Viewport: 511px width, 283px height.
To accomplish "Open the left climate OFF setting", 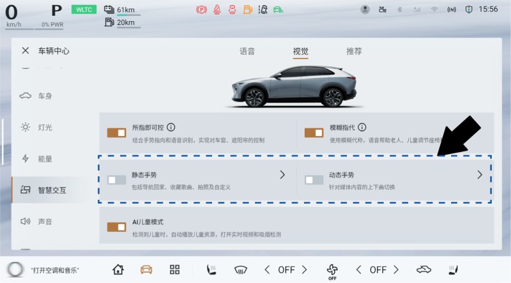I will [286, 270].
